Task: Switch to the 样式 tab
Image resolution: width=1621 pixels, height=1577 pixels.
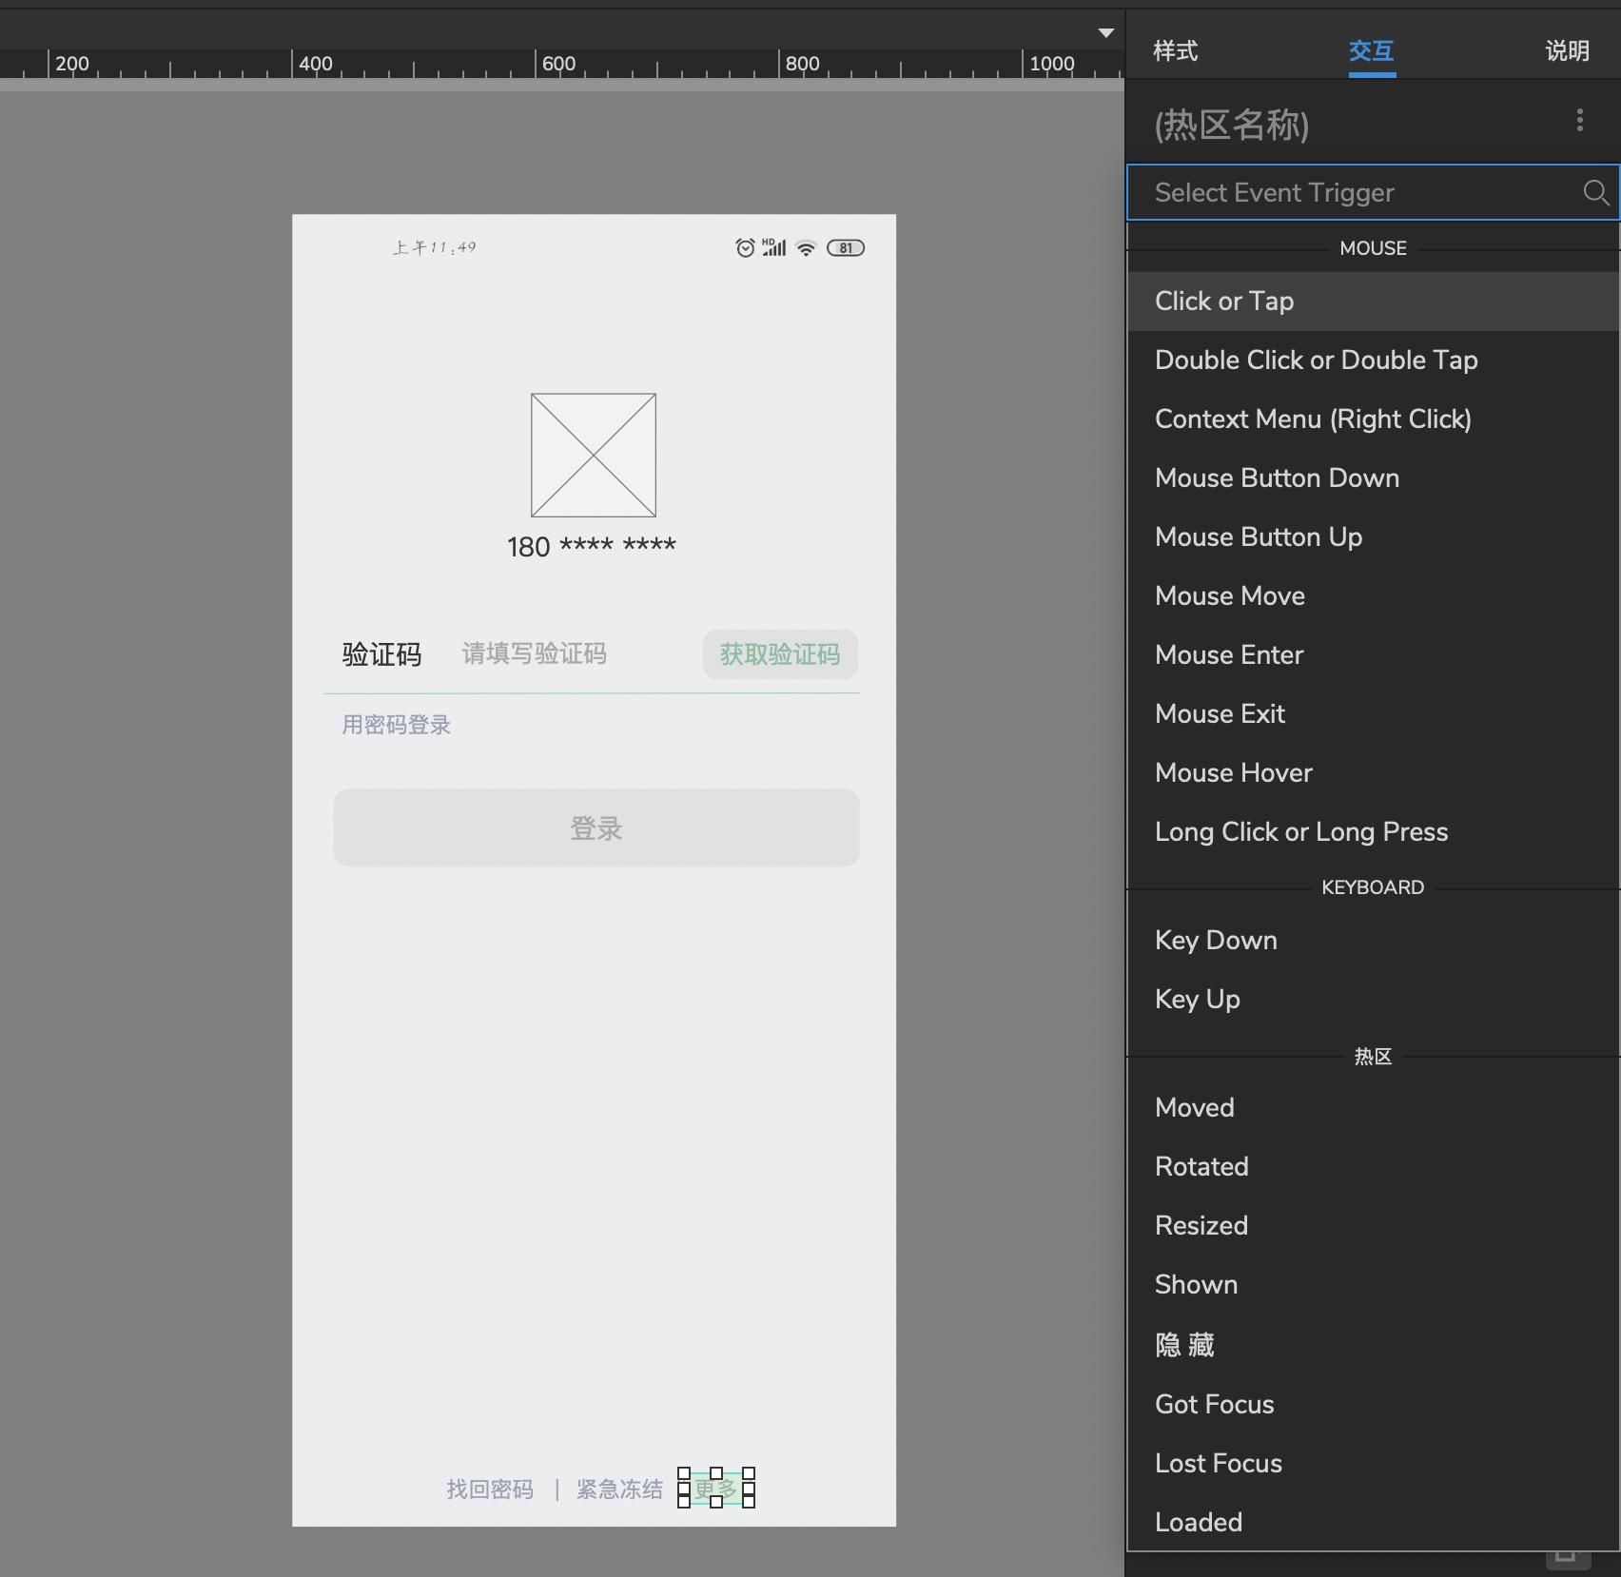Action: (x=1175, y=50)
